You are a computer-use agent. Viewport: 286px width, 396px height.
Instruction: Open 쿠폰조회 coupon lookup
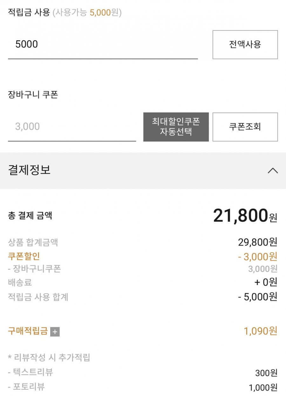(x=245, y=127)
